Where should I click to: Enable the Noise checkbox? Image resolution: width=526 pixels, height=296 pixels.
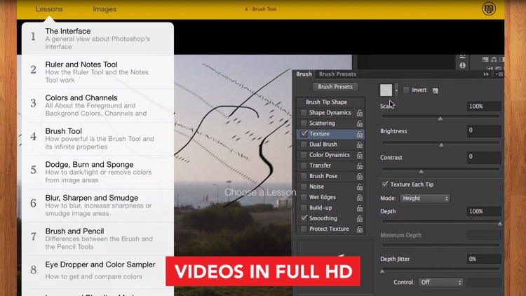pos(304,187)
